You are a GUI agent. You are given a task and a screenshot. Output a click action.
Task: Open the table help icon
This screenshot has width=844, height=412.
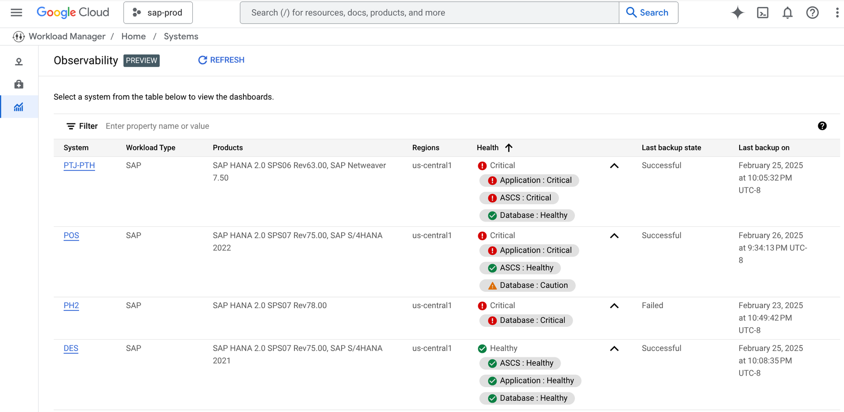(x=822, y=126)
